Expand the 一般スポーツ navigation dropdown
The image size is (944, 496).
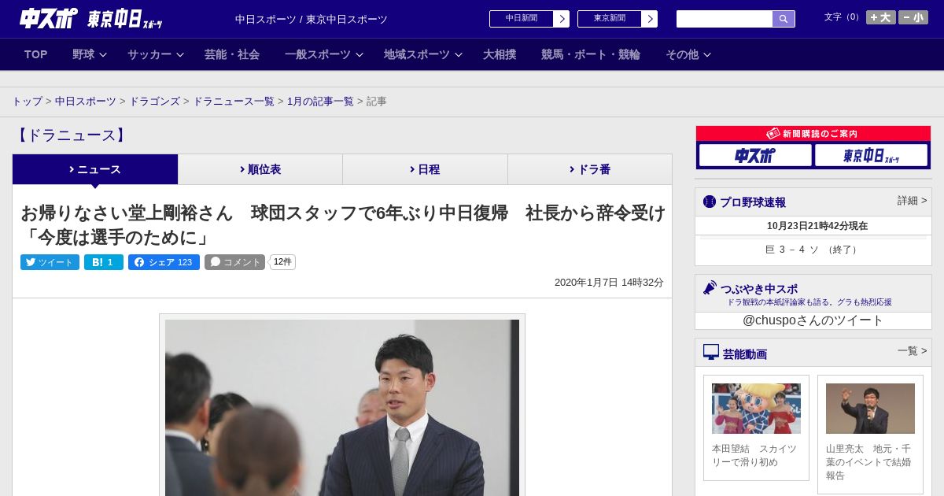pyautogui.click(x=323, y=54)
